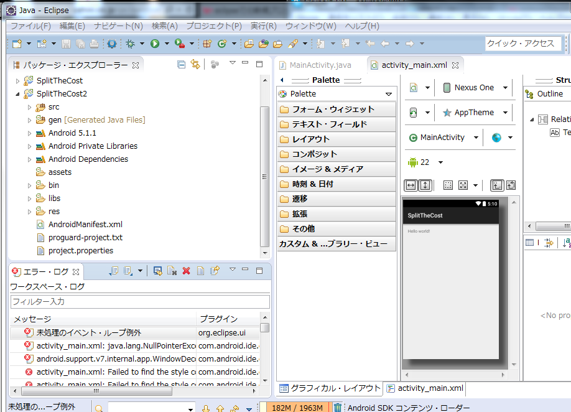Click status bar down arrow icon
The height and width of the screenshot is (412, 571).
(x=206, y=409)
